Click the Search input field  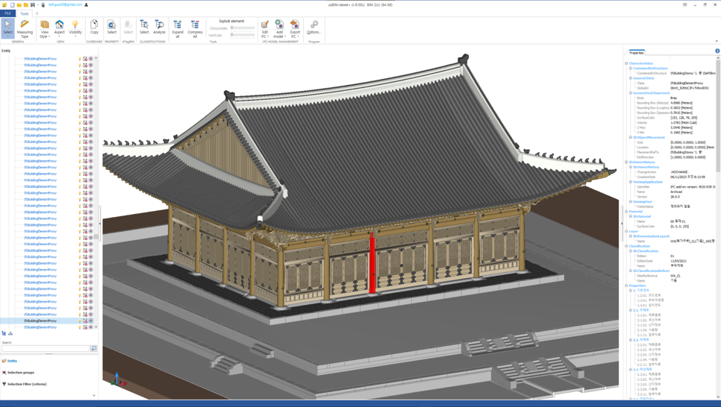pyautogui.click(x=46, y=348)
